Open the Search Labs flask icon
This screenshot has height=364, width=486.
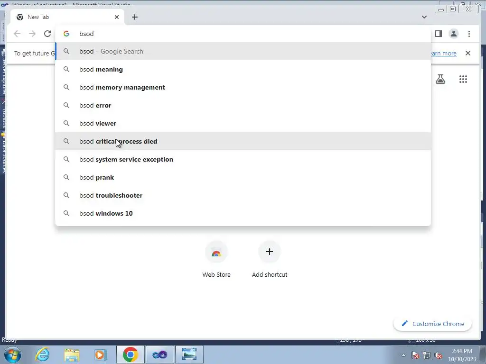click(x=440, y=79)
